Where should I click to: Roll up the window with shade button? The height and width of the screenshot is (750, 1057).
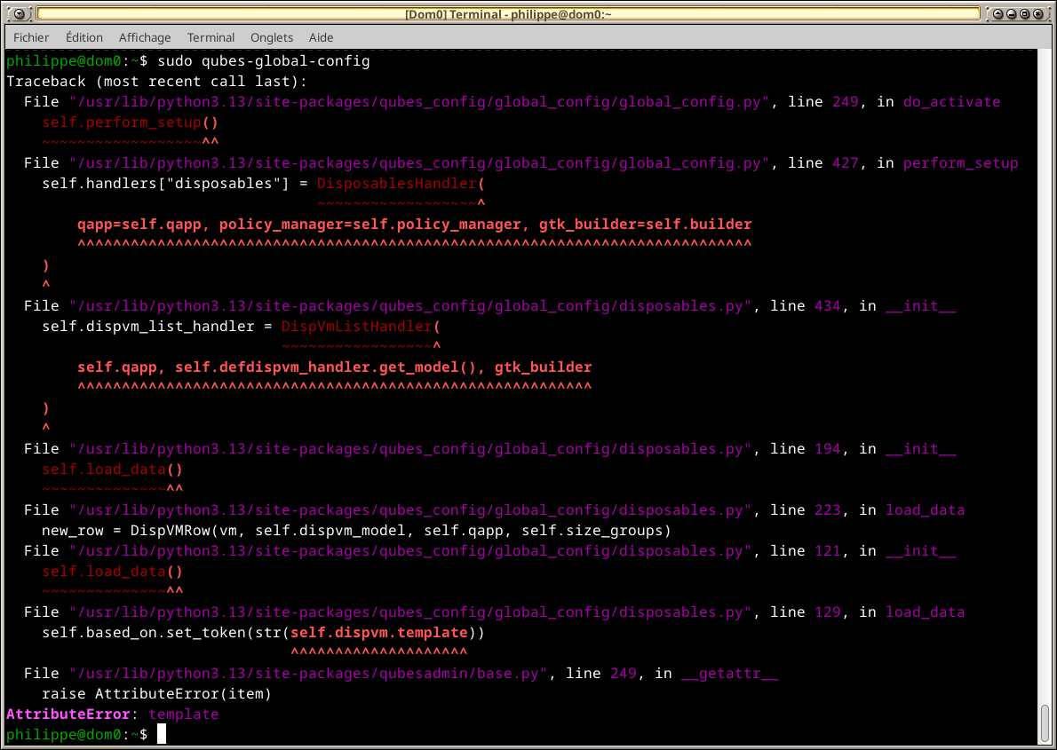997,13
